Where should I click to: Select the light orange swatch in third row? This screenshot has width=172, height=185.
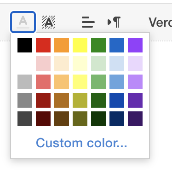(62, 82)
